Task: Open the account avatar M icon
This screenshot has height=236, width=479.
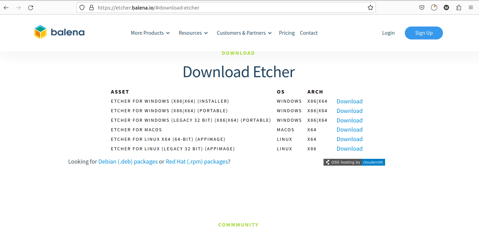Action: tap(446, 7)
